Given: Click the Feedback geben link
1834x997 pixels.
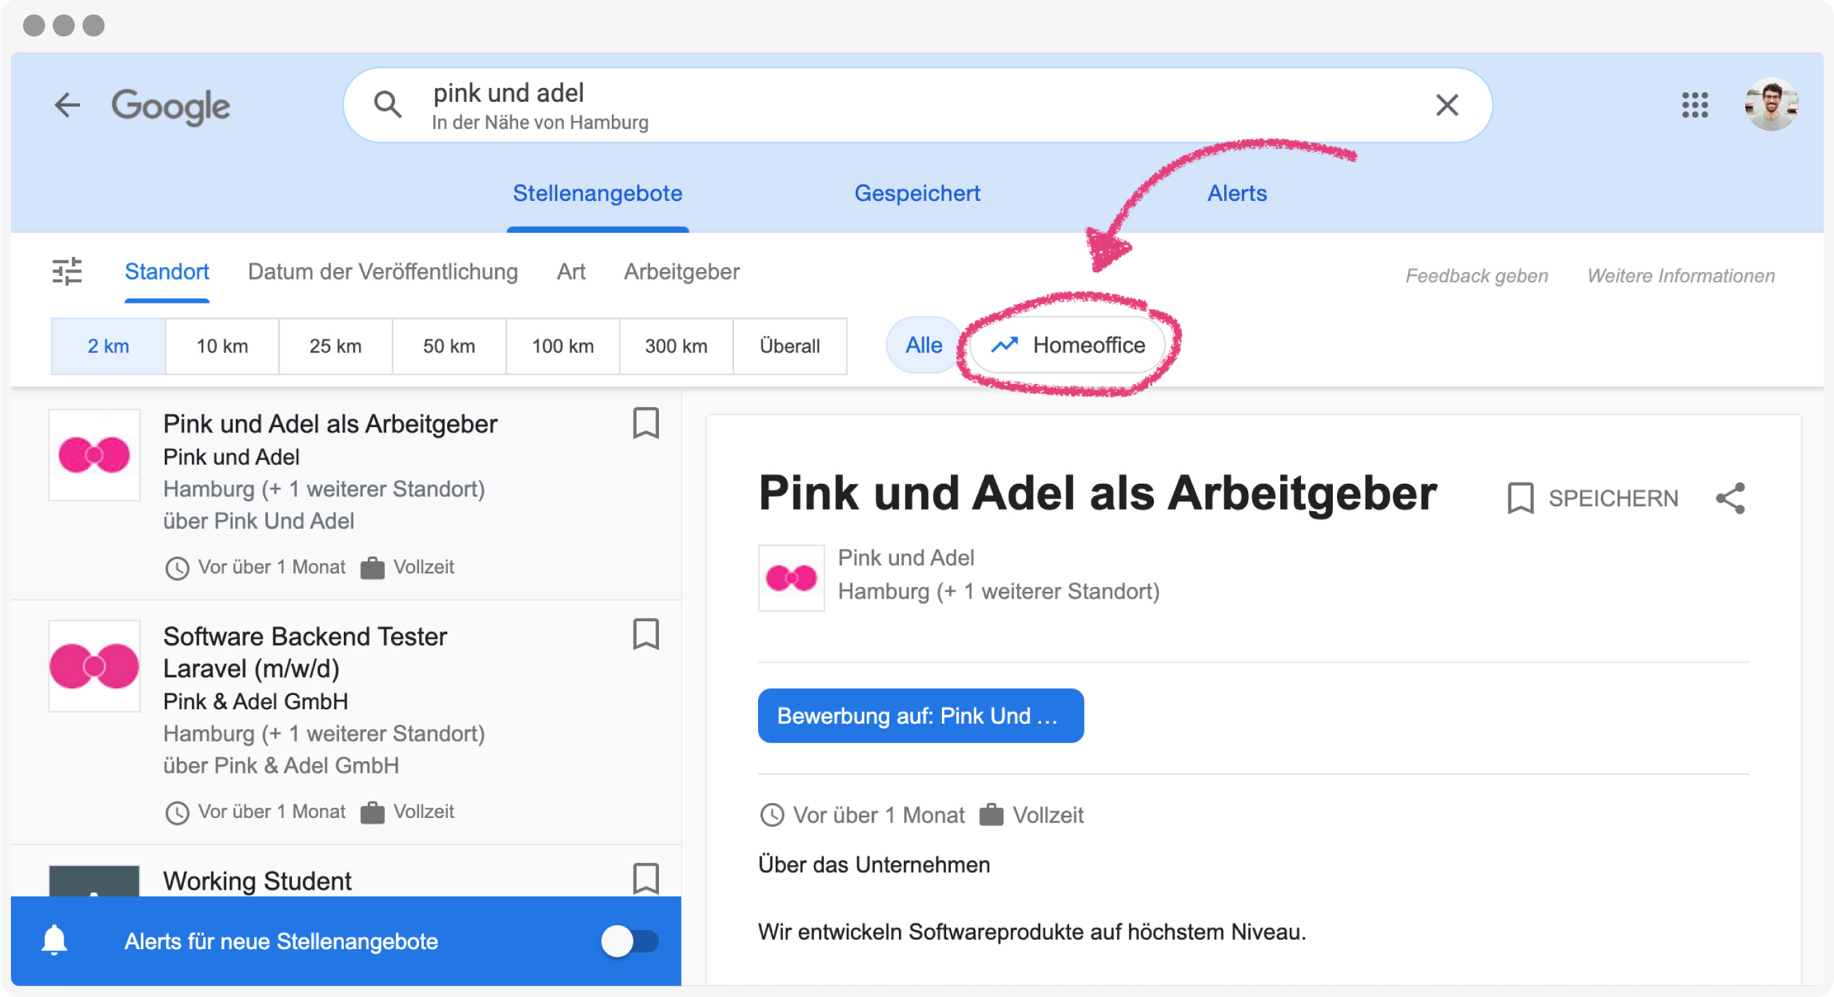Looking at the screenshot, I should tap(1476, 275).
